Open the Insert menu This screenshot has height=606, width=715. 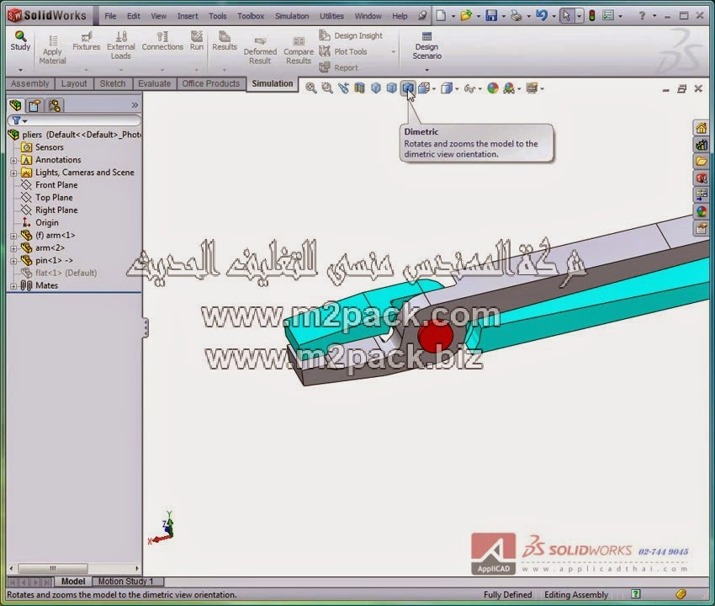[x=188, y=16]
